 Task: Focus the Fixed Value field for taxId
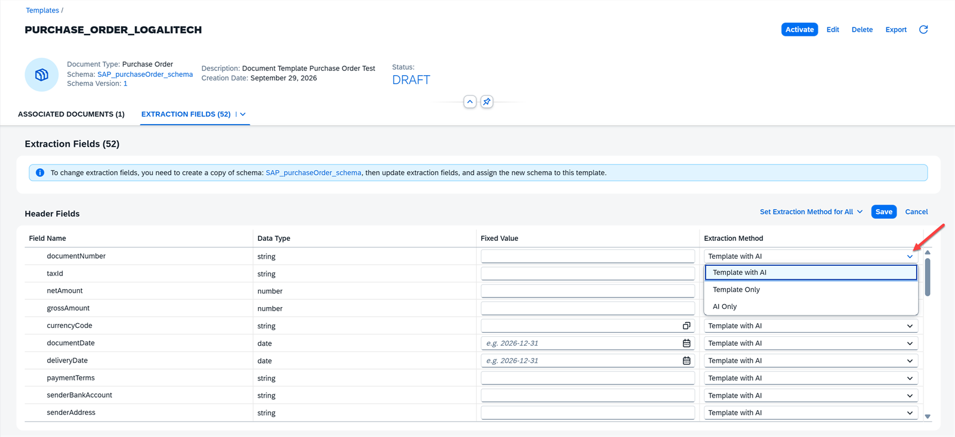pos(588,274)
